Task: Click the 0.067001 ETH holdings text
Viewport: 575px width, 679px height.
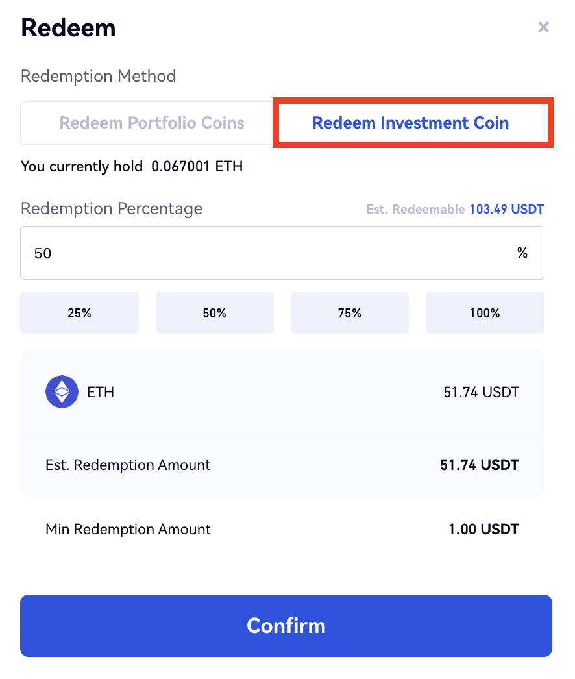Action: click(x=197, y=167)
